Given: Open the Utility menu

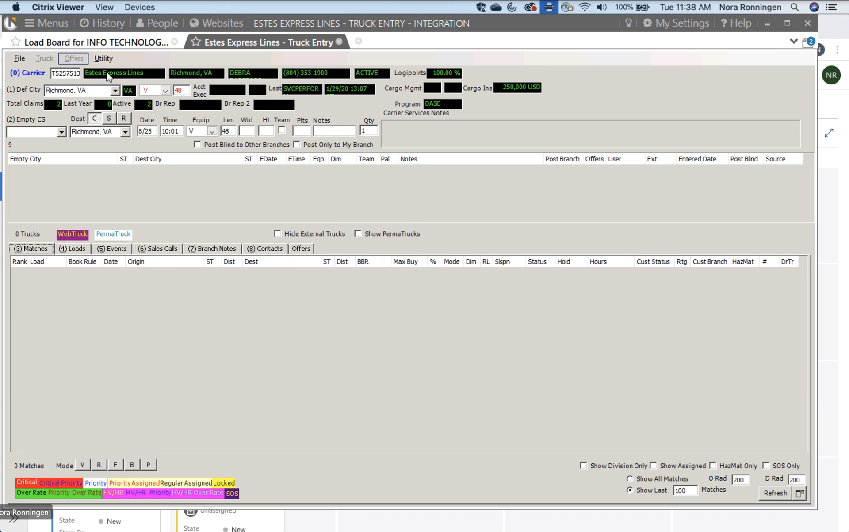Looking at the screenshot, I should (103, 58).
